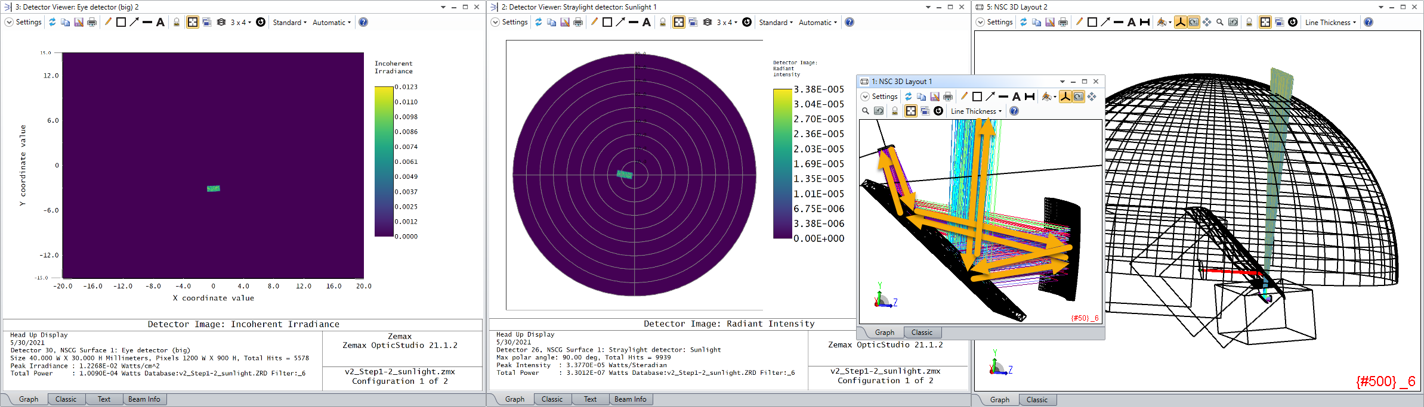The image size is (1424, 407).
Task: Open Automatic dropdown in Eye detector viewer
Action: click(332, 22)
